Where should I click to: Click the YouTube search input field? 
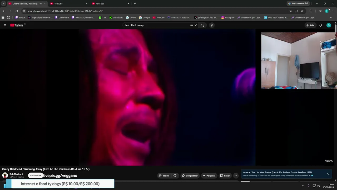click(x=157, y=25)
